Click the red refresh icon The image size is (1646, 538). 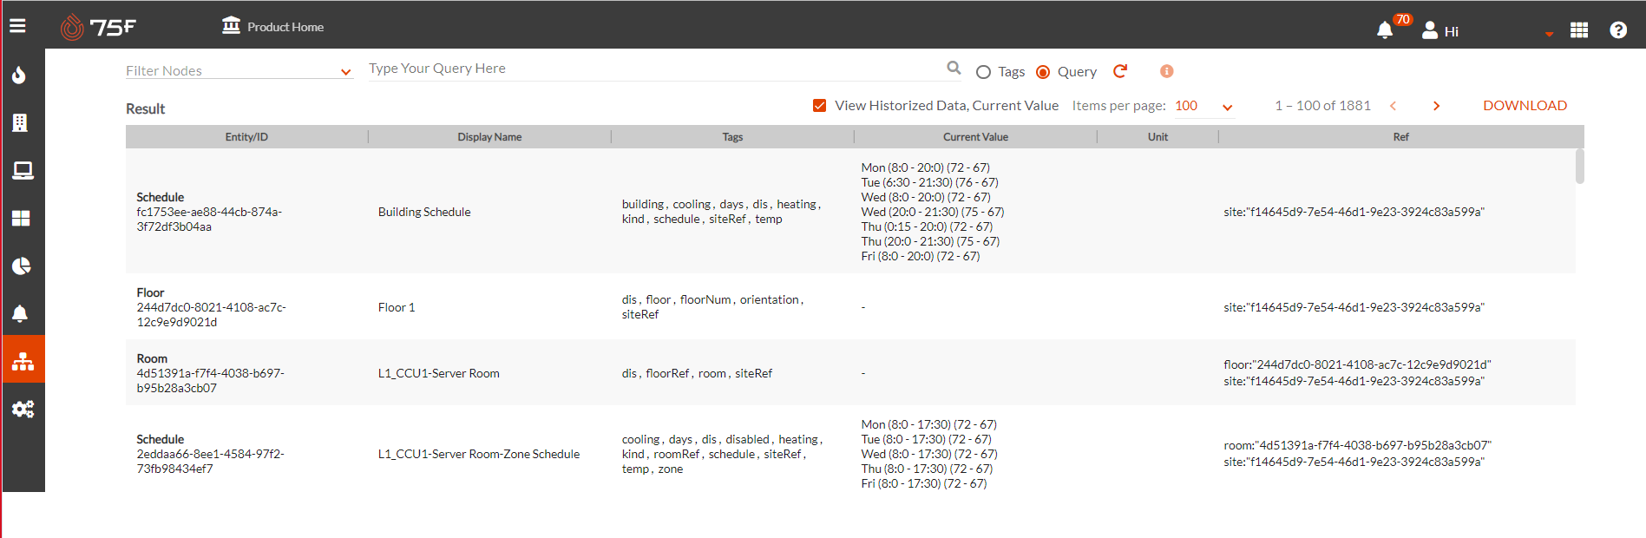1120,71
